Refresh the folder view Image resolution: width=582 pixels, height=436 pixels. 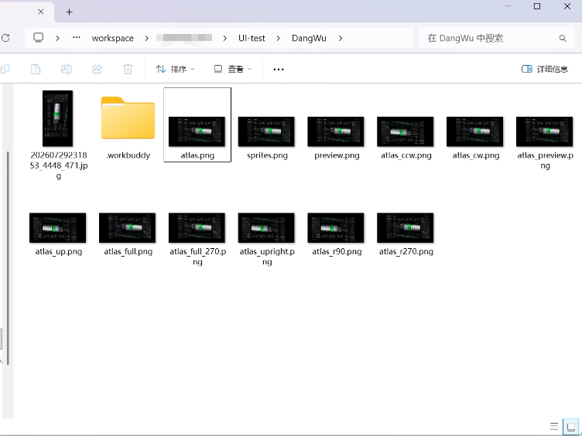5,38
